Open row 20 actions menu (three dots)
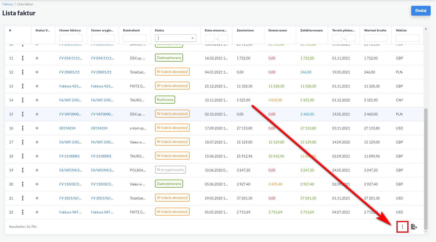Viewport: 436px width, 242px height. (23, 184)
